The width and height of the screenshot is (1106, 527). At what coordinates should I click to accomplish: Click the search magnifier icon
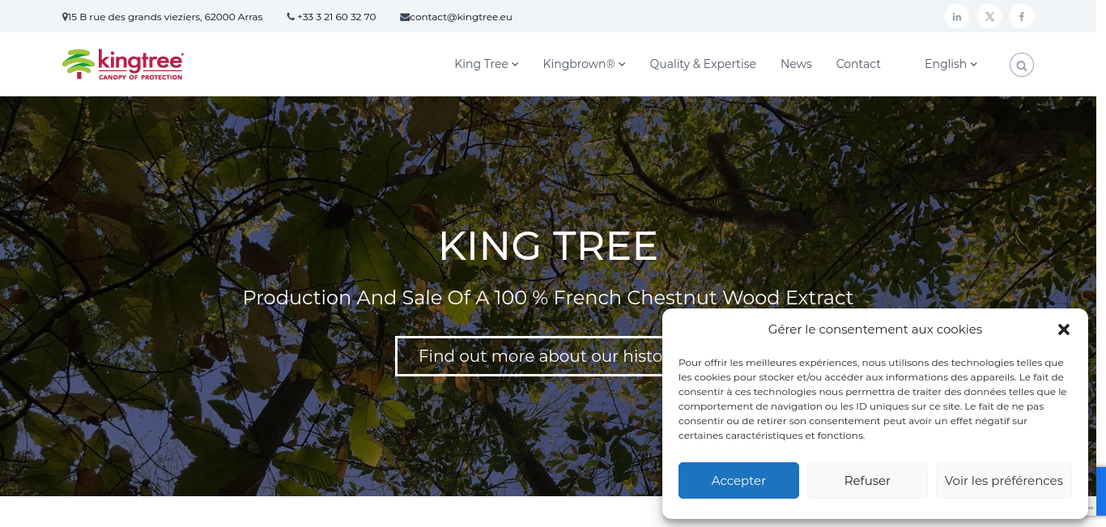(1022, 65)
